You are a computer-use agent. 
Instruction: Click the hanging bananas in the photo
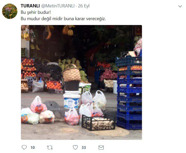coord(70,32)
